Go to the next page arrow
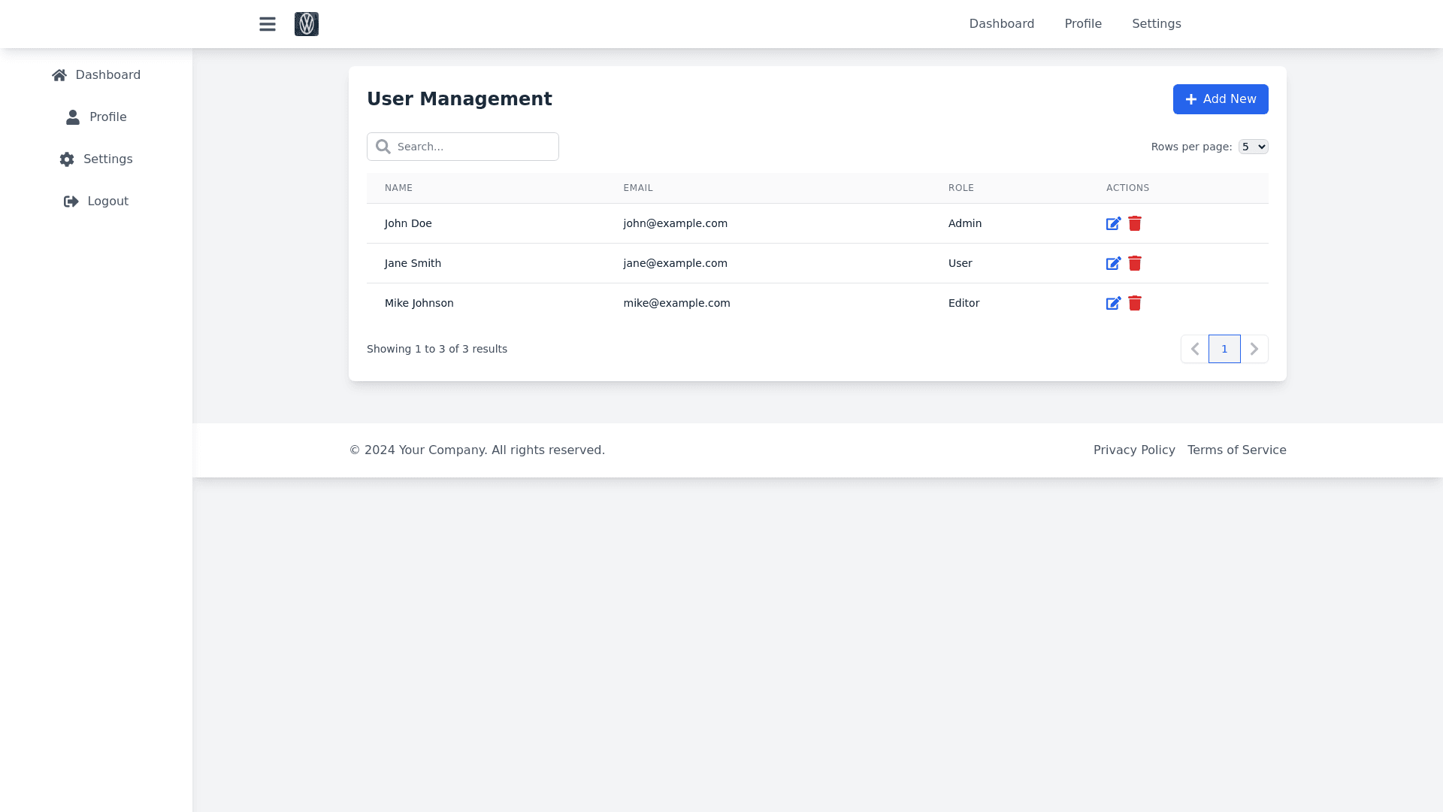 click(x=1254, y=349)
